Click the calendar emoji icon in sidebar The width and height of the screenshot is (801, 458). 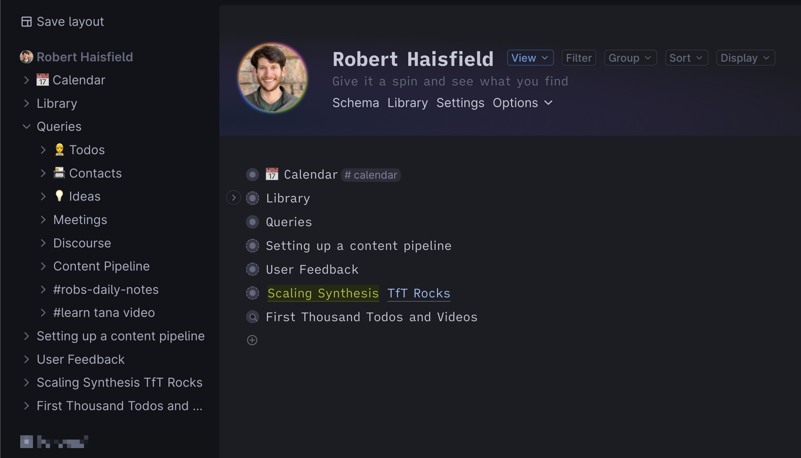point(43,80)
